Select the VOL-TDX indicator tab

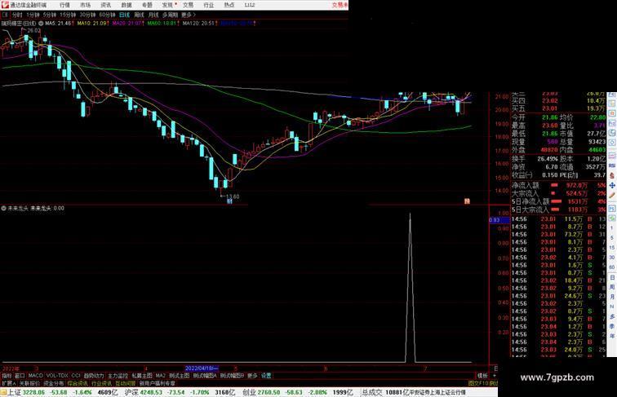57,376
